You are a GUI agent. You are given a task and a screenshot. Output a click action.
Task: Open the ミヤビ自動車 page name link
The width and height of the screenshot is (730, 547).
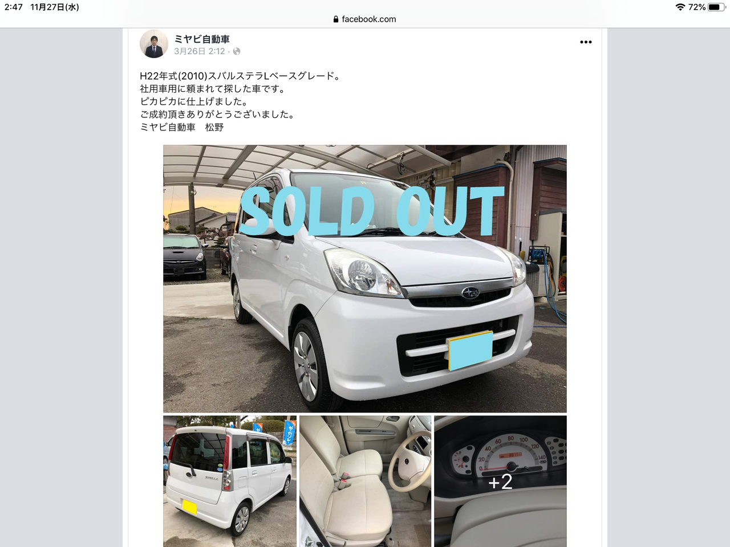tap(202, 39)
